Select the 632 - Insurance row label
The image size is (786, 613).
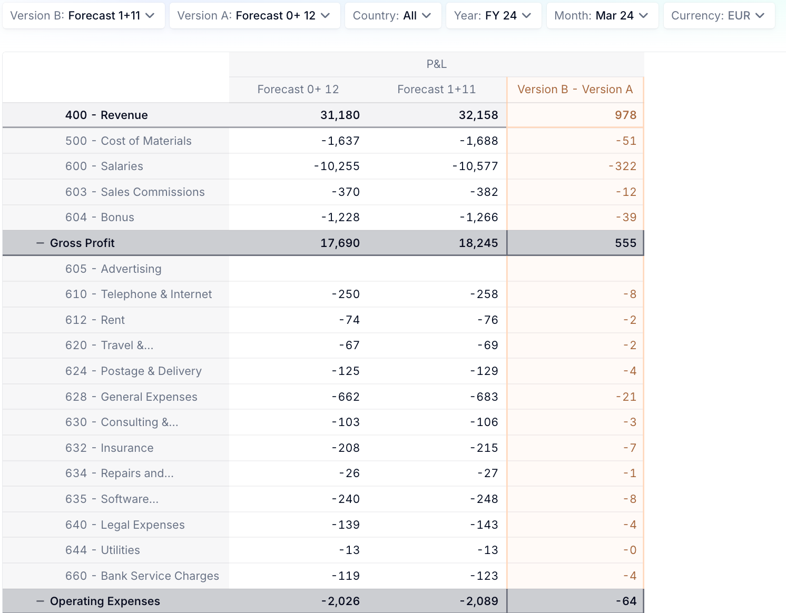[110, 448]
